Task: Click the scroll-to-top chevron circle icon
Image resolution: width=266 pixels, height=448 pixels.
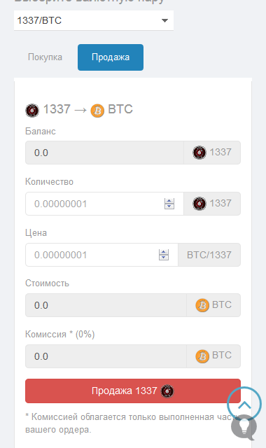Action: [x=244, y=404]
